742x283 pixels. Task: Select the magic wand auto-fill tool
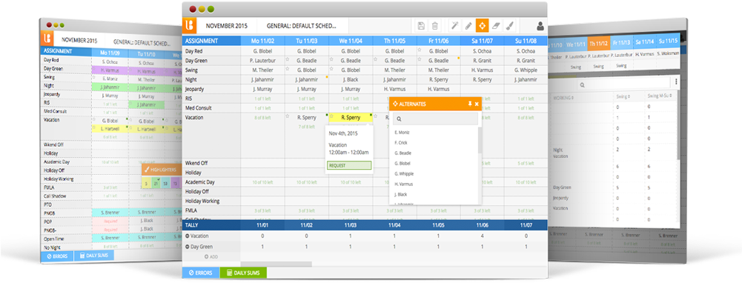[x=454, y=25]
